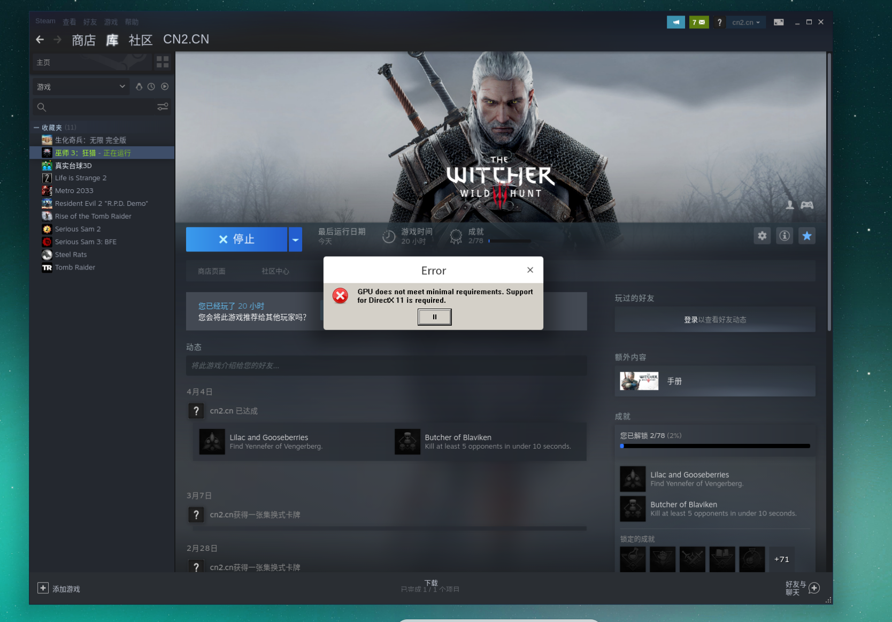This screenshot has height=622, width=892.
Task: Open the 帮助 menu
Action: point(132,22)
